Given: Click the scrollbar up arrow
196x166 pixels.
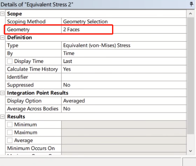Looking at the screenshot, I should pyautogui.click(x=191, y=14).
